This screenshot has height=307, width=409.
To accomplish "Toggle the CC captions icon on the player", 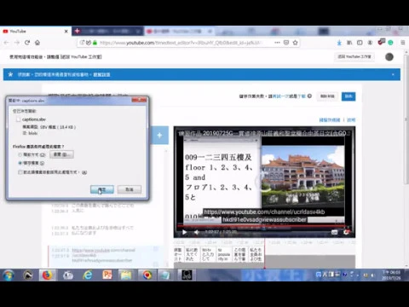I will [x=335, y=232].
